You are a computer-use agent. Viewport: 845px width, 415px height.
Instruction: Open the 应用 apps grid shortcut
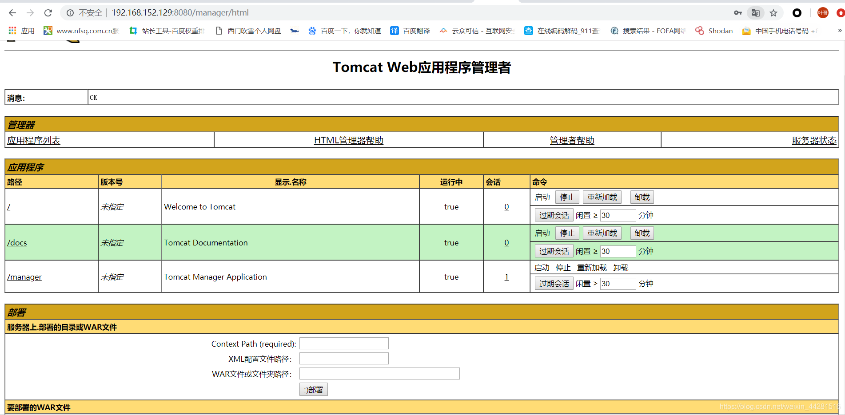click(x=21, y=31)
